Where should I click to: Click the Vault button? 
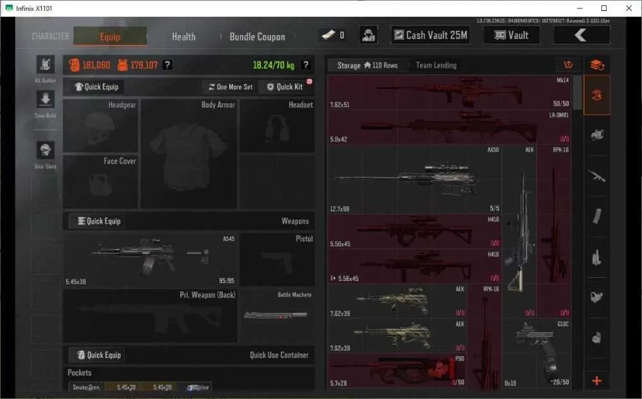[512, 35]
